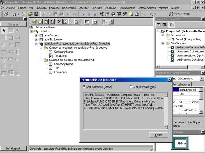Collapse the Listados connection node
Screen dimensions: 205x153
point(31,31)
